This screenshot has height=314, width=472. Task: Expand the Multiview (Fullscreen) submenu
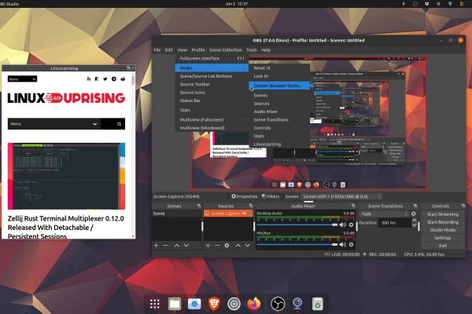coord(212,120)
